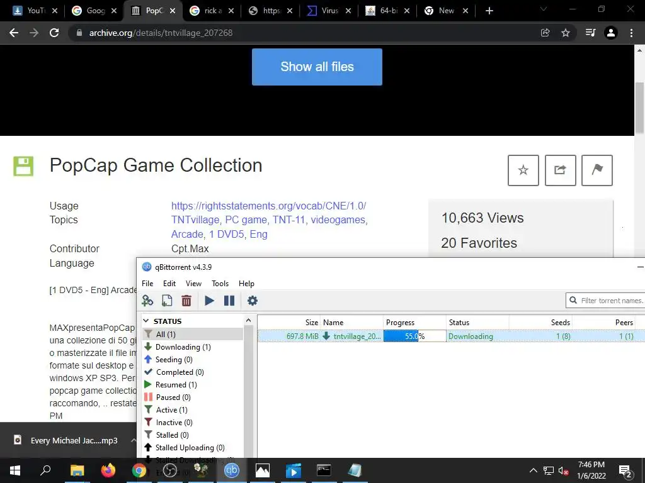Open the View menu in qBittorrent
This screenshot has height=483, width=645.
tap(193, 284)
